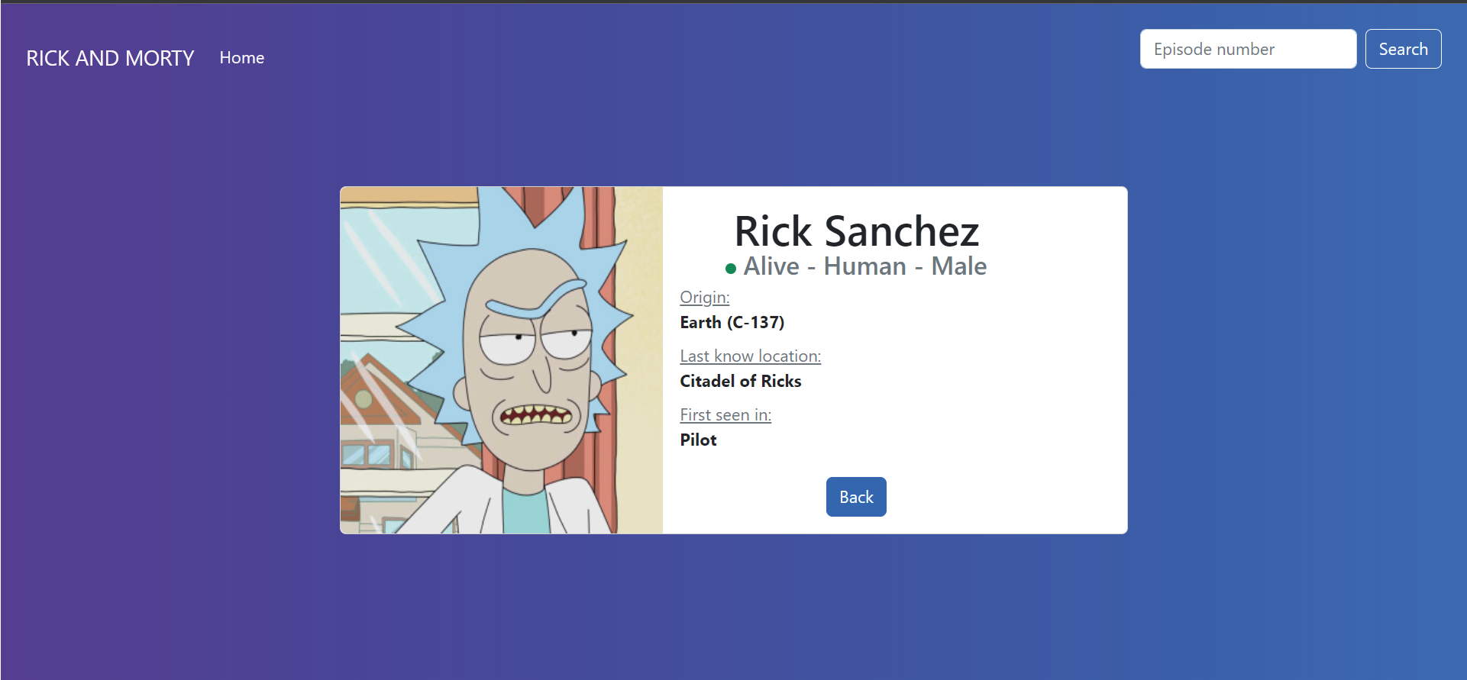Select the Citadel of Ricks location text
Image resolution: width=1467 pixels, height=680 pixels.
pos(740,381)
